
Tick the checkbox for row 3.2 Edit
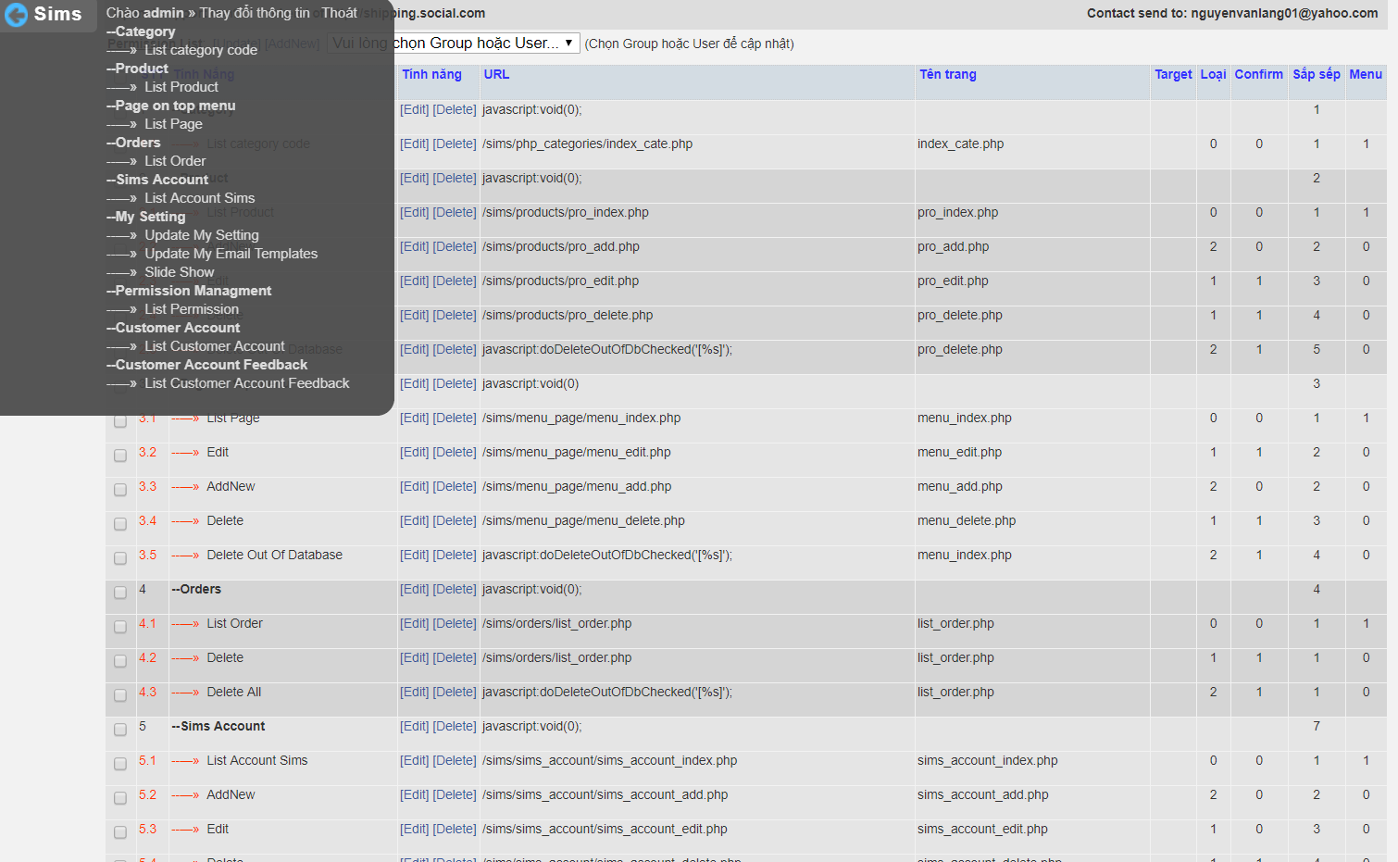(x=120, y=456)
